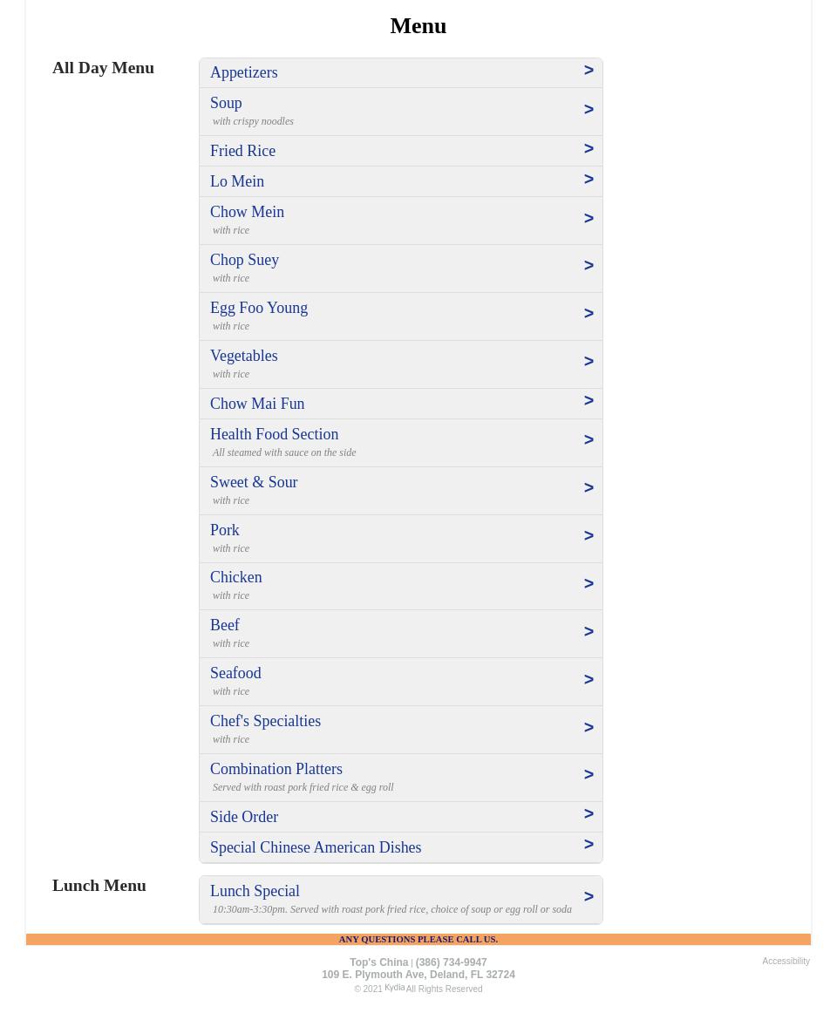Open Special Chinese American Dishes
Viewport: 837px width, 1013px height.
click(316, 847)
